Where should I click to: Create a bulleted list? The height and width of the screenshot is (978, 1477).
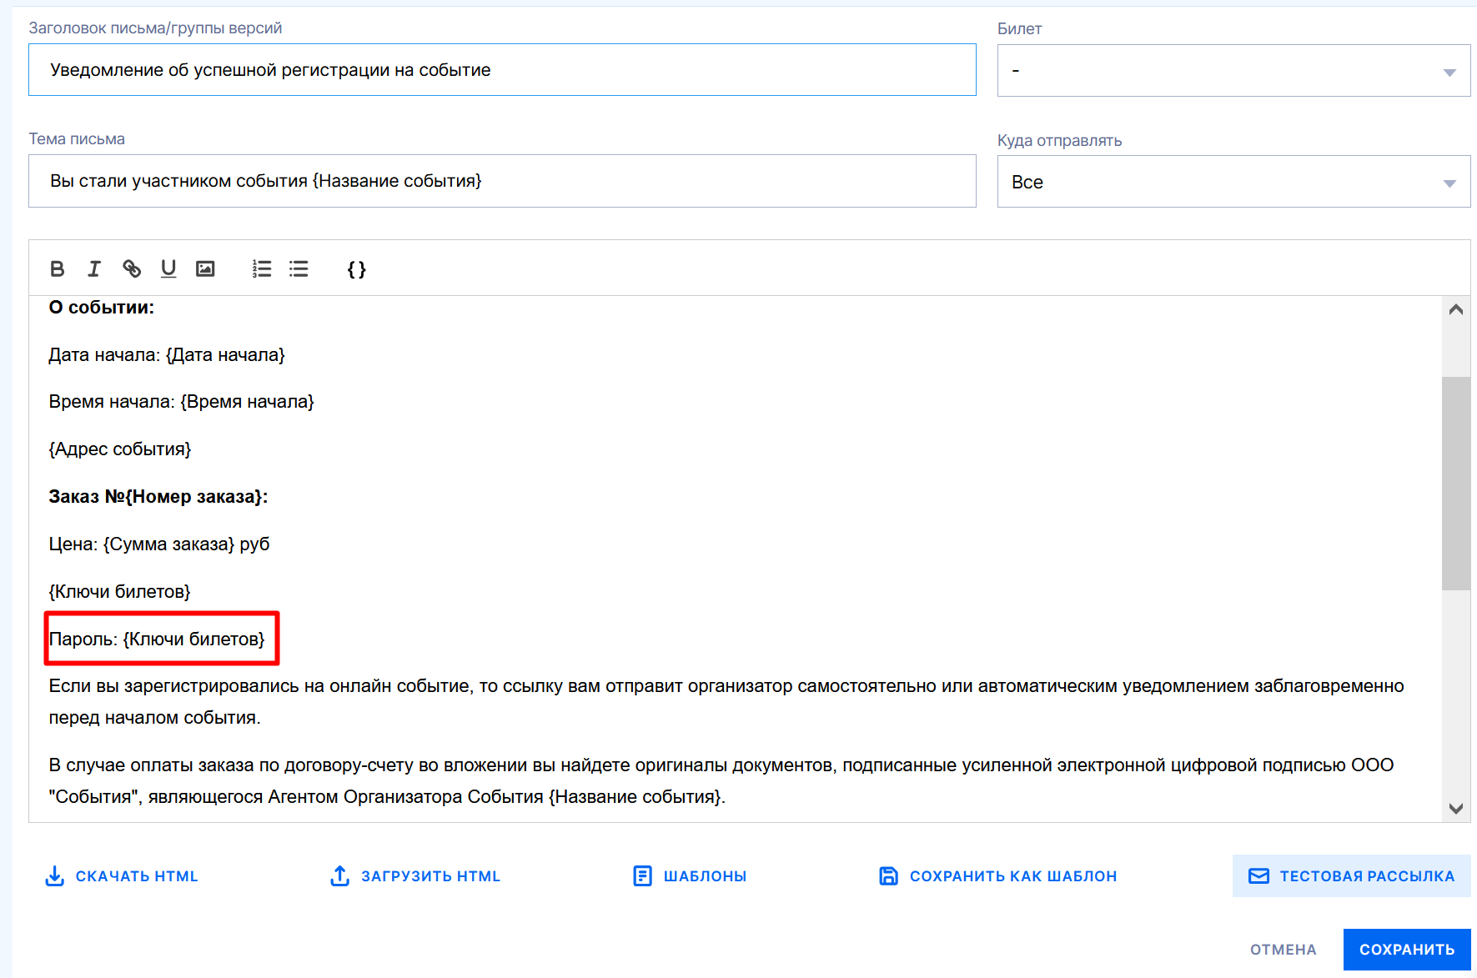(x=299, y=268)
